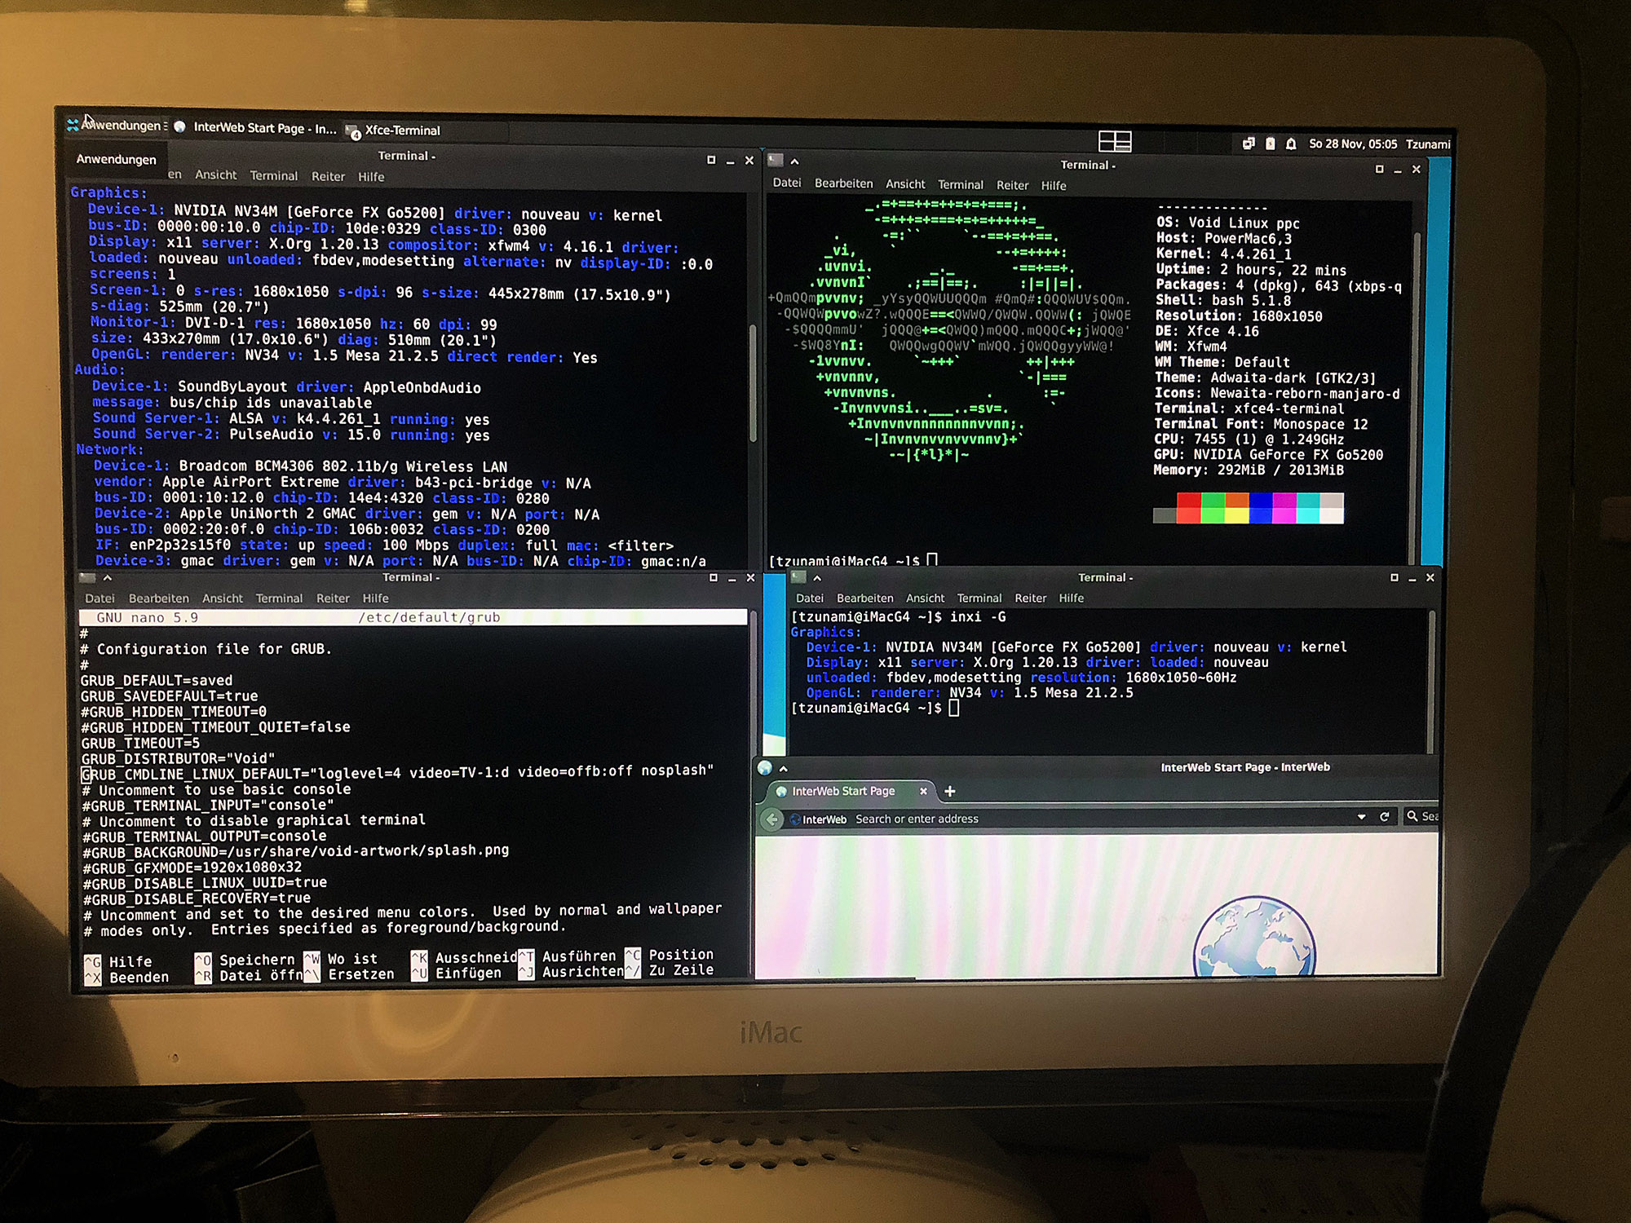Open the address bar history dropdown arrow
The image size is (1631, 1223).
[x=1361, y=816]
